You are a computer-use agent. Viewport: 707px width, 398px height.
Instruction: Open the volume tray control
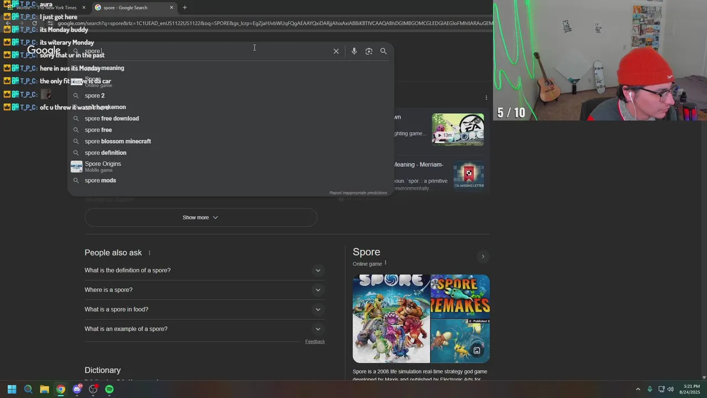pyautogui.click(x=671, y=389)
